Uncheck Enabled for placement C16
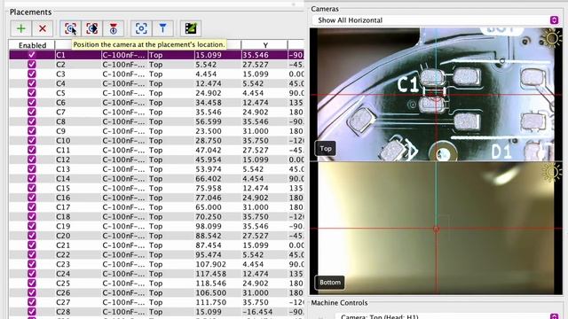 (x=32, y=198)
